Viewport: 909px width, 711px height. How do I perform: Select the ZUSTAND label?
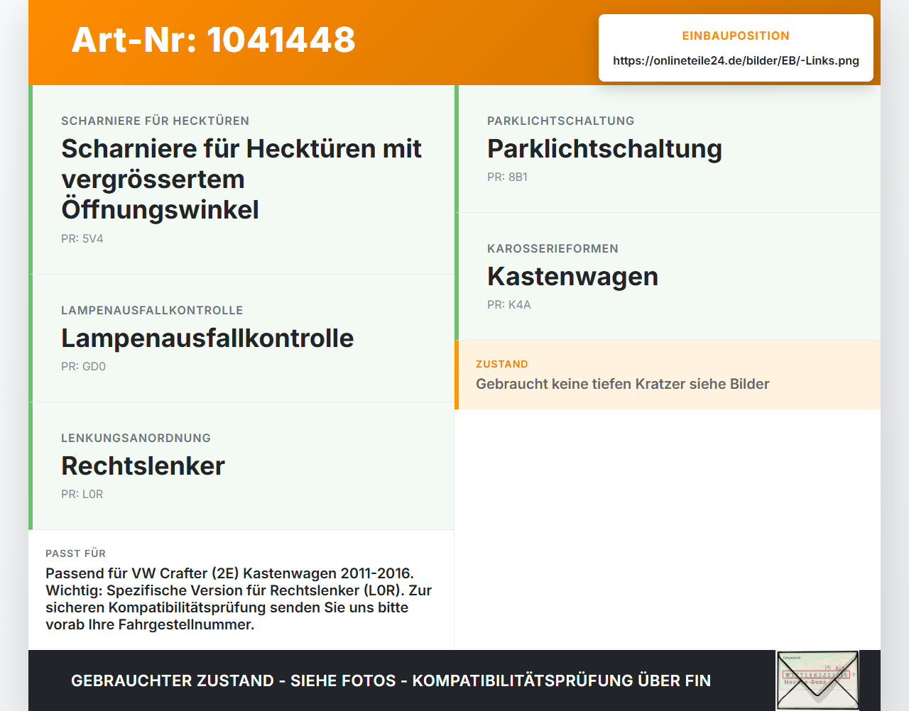(x=501, y=364)
